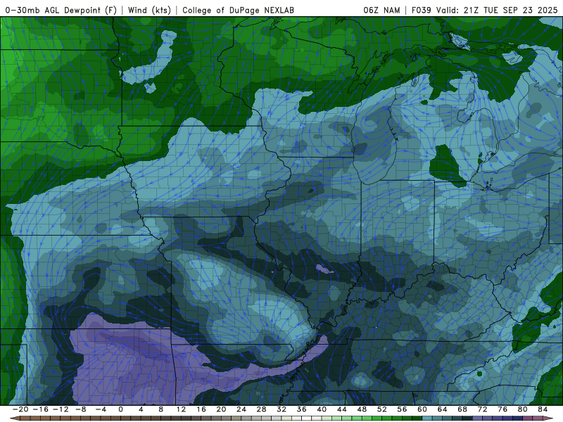This screenshot has height=422, width=563.
Task: Click the 40 label on the color scale
Action: point(322,409)
